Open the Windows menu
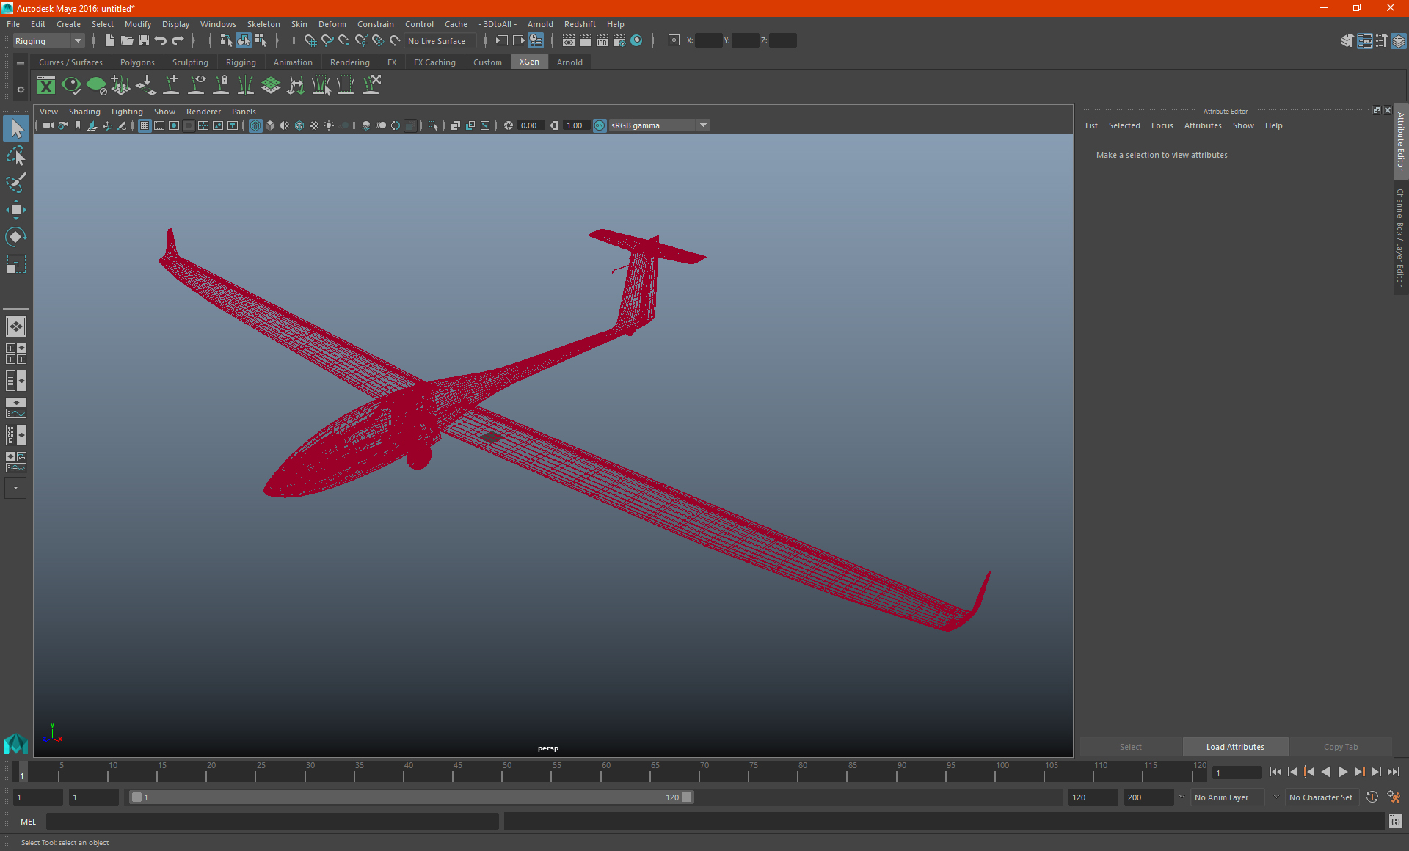The image size is (1409, 851). (218, 24)
